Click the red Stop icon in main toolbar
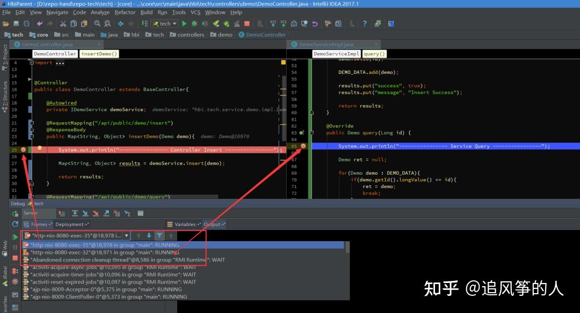This screenshot has height=313, width=580. click(x=247, y=24)
